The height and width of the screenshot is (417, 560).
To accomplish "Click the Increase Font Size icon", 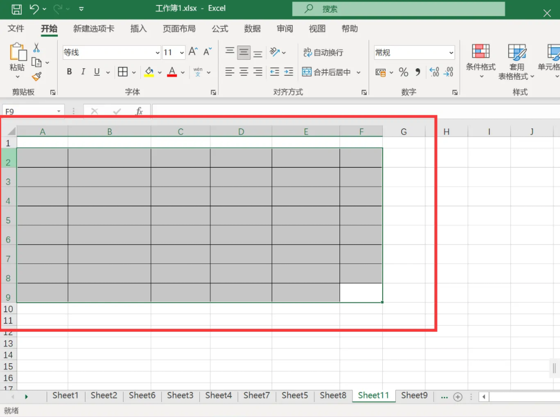I will coord(193,52).
